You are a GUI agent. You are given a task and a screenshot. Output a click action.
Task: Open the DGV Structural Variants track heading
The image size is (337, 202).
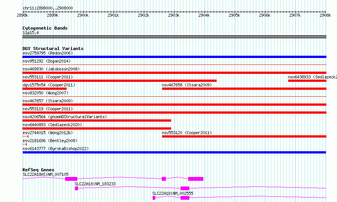pyautogui.click(x=53, y=49)
